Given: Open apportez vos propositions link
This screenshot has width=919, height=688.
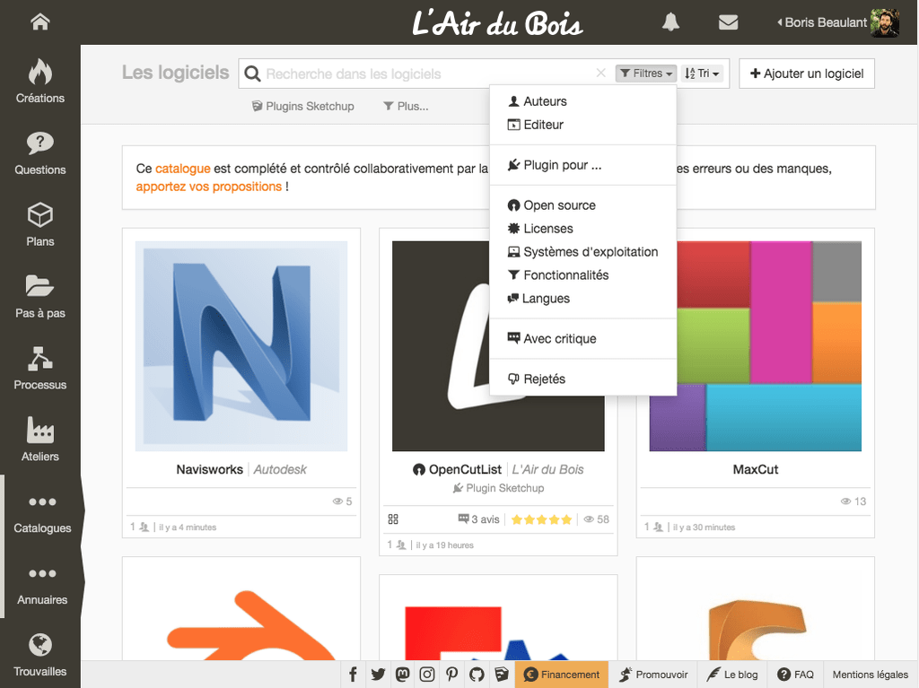Looking at the screenshot, I should (208, 187).
